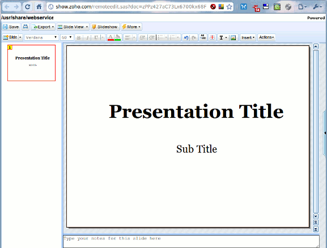The width and height of the screenshot is (327, 248).
Task: Toggle italic formatting
Action: pyautogui.click(x=87, y=37)
